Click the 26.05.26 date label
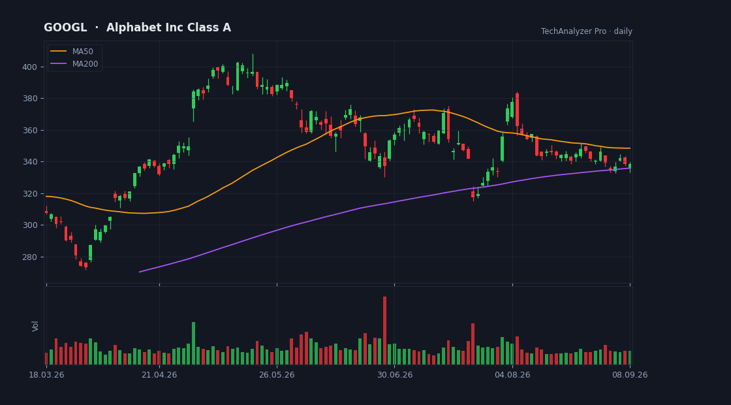The height and width of the screenshot is (405, 731). pos(277,375)
